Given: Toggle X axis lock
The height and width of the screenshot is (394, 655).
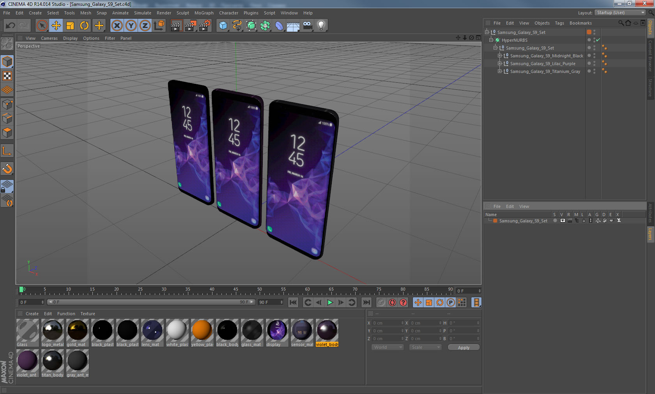Looking at the screenshot, I should [x=117, y=26].
